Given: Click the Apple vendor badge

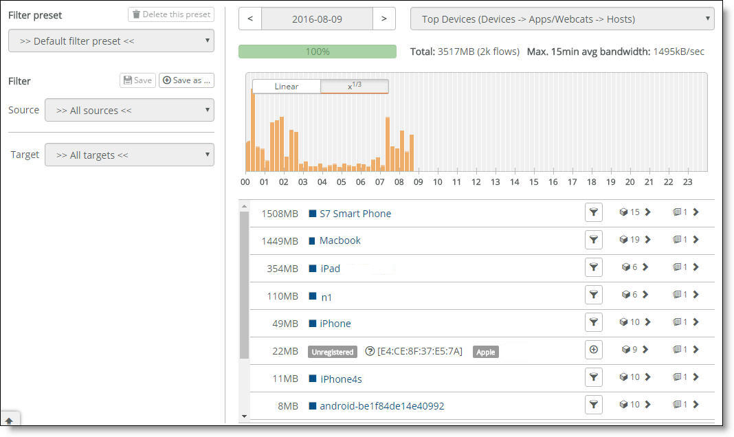Looking at the screenshot, I should [x=485, y=352].
